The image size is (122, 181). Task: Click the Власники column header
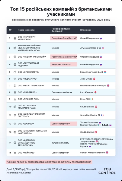(85, 30)
